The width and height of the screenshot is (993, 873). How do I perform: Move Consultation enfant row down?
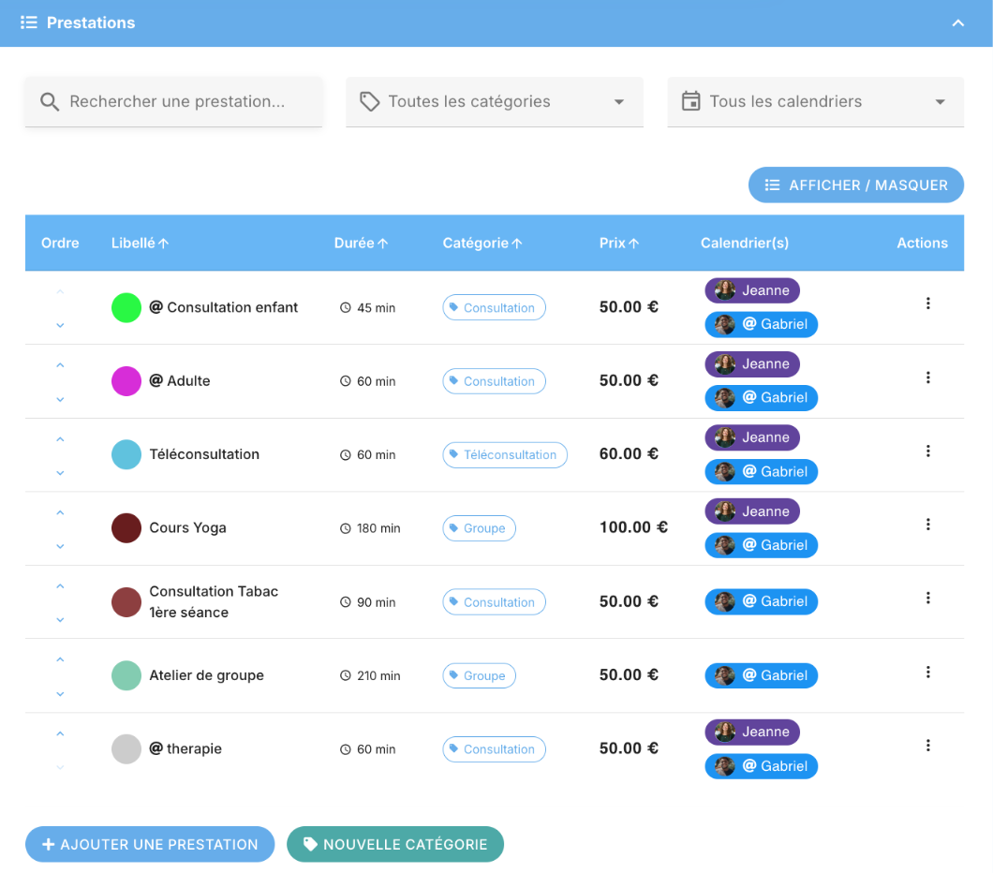(60, 325)
